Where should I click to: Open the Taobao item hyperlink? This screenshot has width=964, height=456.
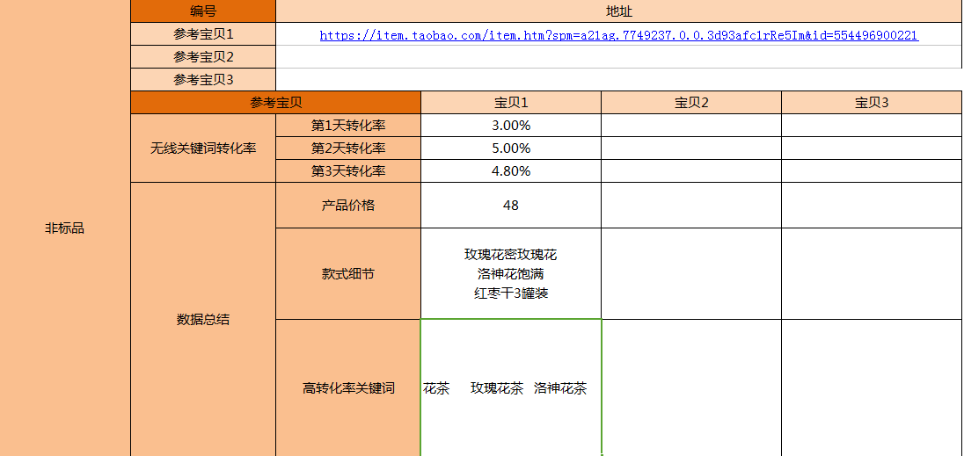pyautogui.click(x=618, y=36)
